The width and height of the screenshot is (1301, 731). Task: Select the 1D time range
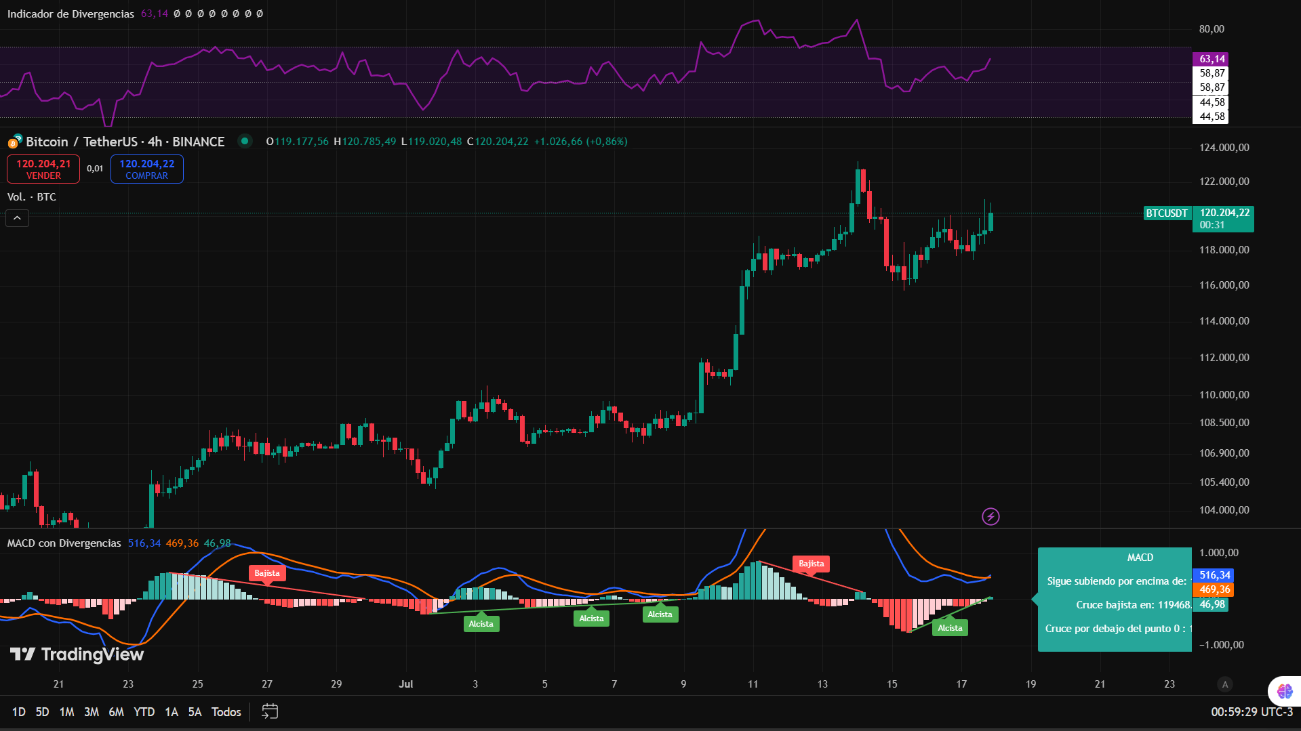pyautogui.click(x=19, y=711)
